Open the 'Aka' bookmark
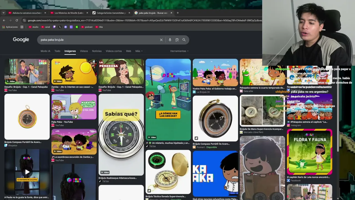355x200 pixels. tap(99, 27)
